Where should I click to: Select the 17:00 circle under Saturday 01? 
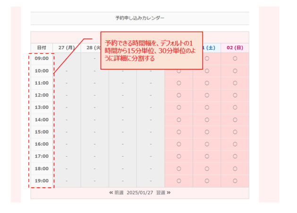click(207, 156)
